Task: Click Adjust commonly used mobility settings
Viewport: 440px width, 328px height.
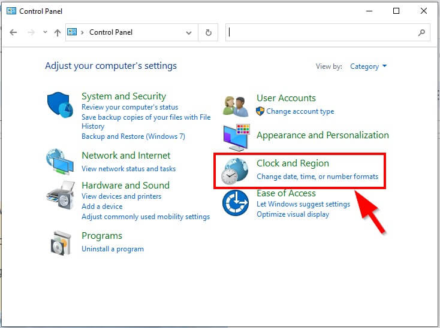Action: [146, 217]
